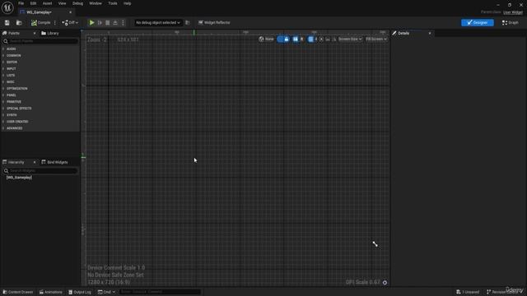Switch to Designer mode
The height and width of the screenshot is (296, 527).
478,22
